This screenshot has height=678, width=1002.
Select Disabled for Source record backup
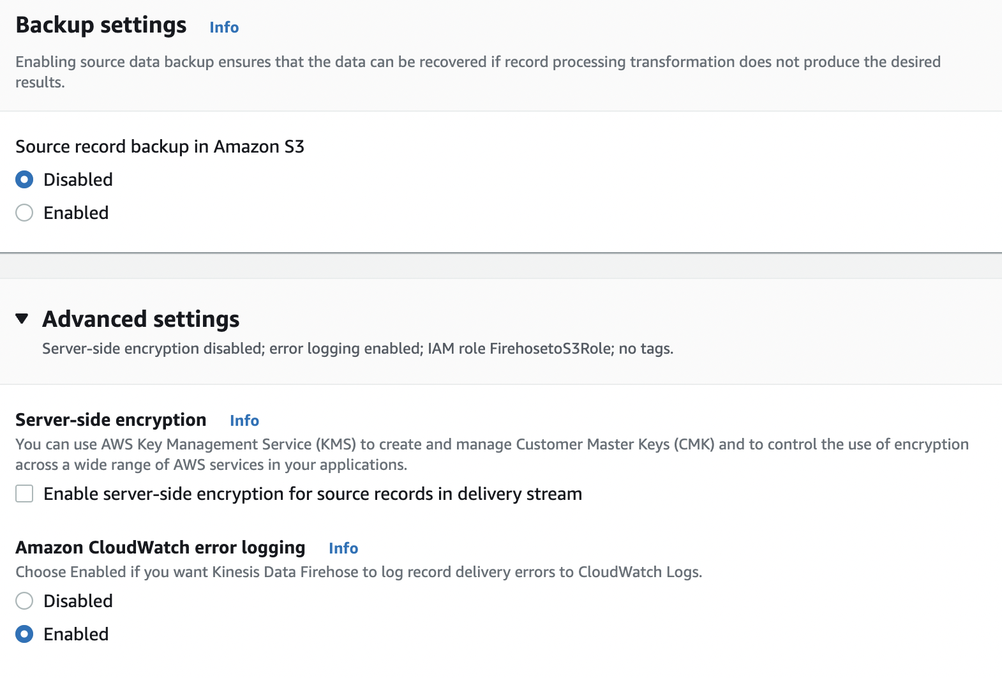click(x=24, y=180)
